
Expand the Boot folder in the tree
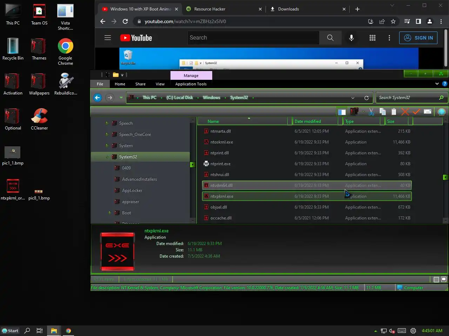(110, 213)
